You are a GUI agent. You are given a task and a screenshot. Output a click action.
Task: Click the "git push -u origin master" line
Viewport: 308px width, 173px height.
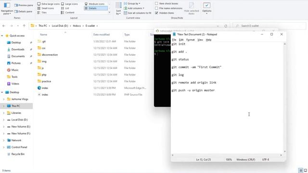(x=193, y=90)
